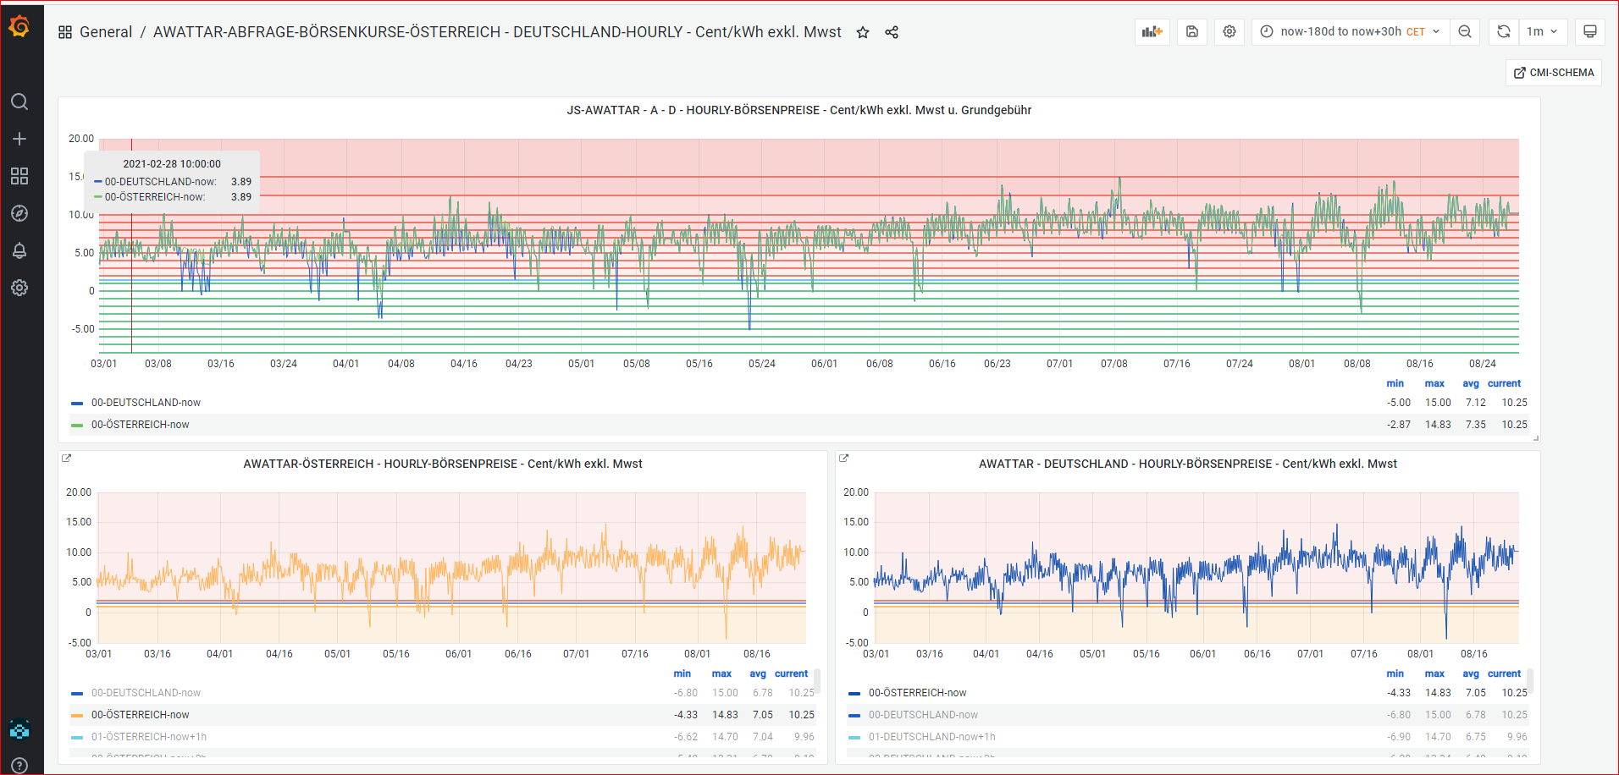Click the ÖSTERREICH panel legend scrollbar
This screenshot has height=775, width=1619.
coord(817,682)
